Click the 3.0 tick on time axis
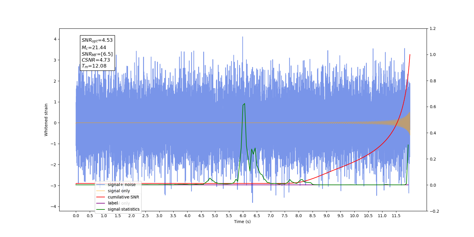The image size is (474, 237). [x=159, y=216]
